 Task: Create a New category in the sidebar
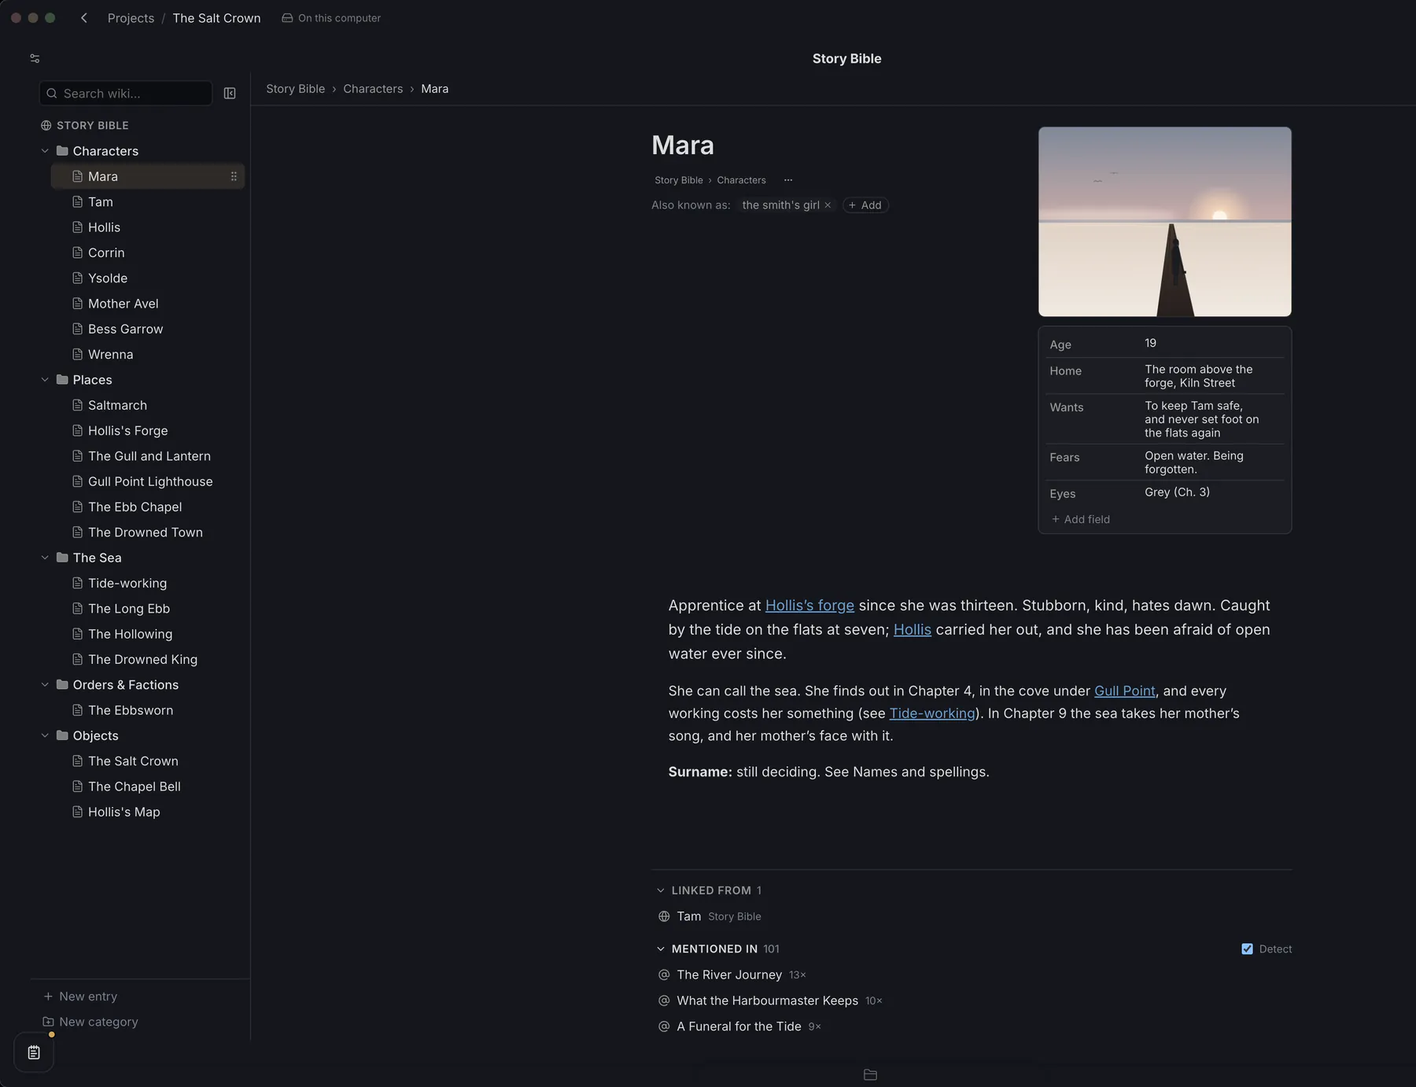90,1022
